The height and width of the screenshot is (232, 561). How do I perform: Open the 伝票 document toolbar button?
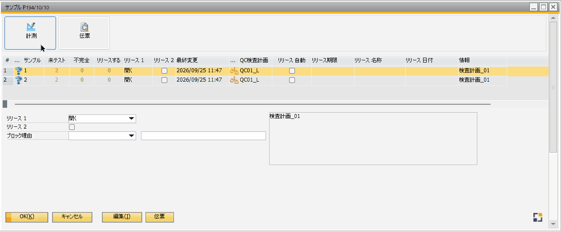click(x=84, y=33)
